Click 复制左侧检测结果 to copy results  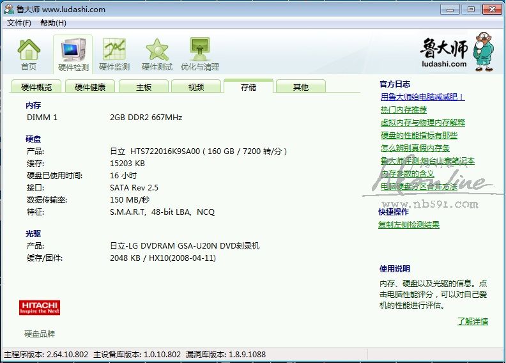point(409,225)
